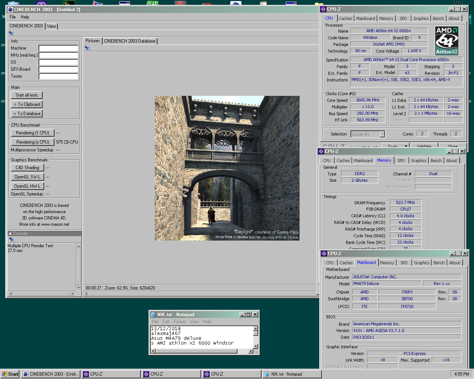Click the pin icon in the Console panel

pos(11,239)
